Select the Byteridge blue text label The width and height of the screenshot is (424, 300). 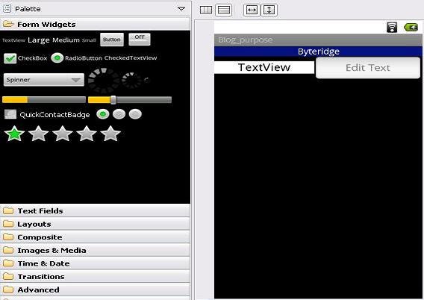point(318,51)
